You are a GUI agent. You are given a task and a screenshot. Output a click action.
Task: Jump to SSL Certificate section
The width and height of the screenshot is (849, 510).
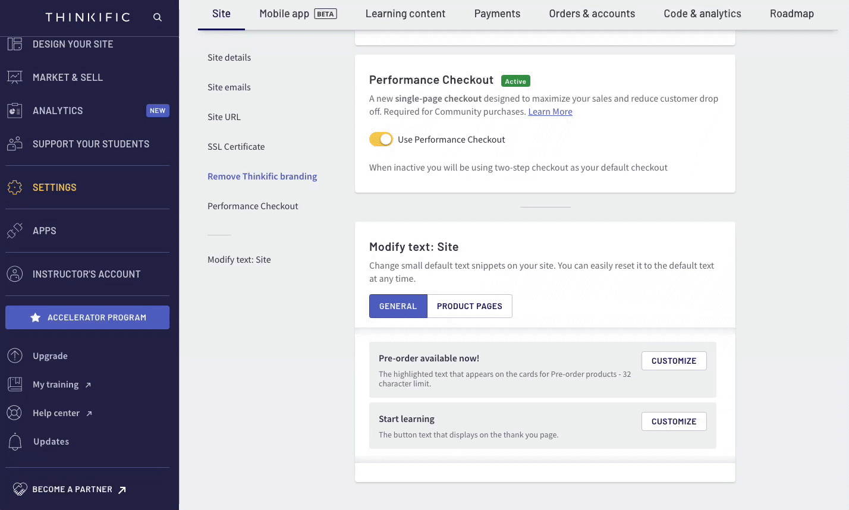tap(236, 147)
